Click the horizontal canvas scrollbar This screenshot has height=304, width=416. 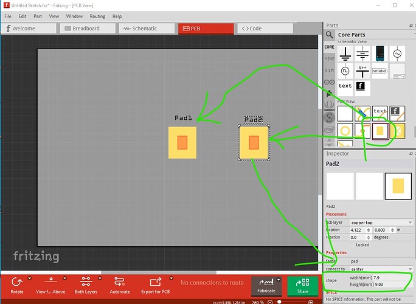[159, 272]
